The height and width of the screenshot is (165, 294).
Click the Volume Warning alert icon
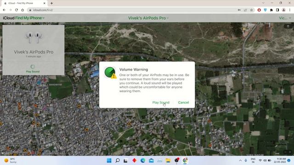point(111,72)
